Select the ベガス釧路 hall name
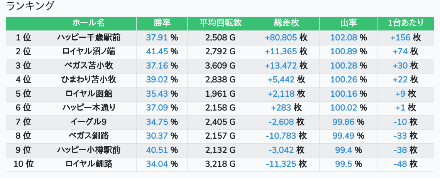 pos(88,136)
